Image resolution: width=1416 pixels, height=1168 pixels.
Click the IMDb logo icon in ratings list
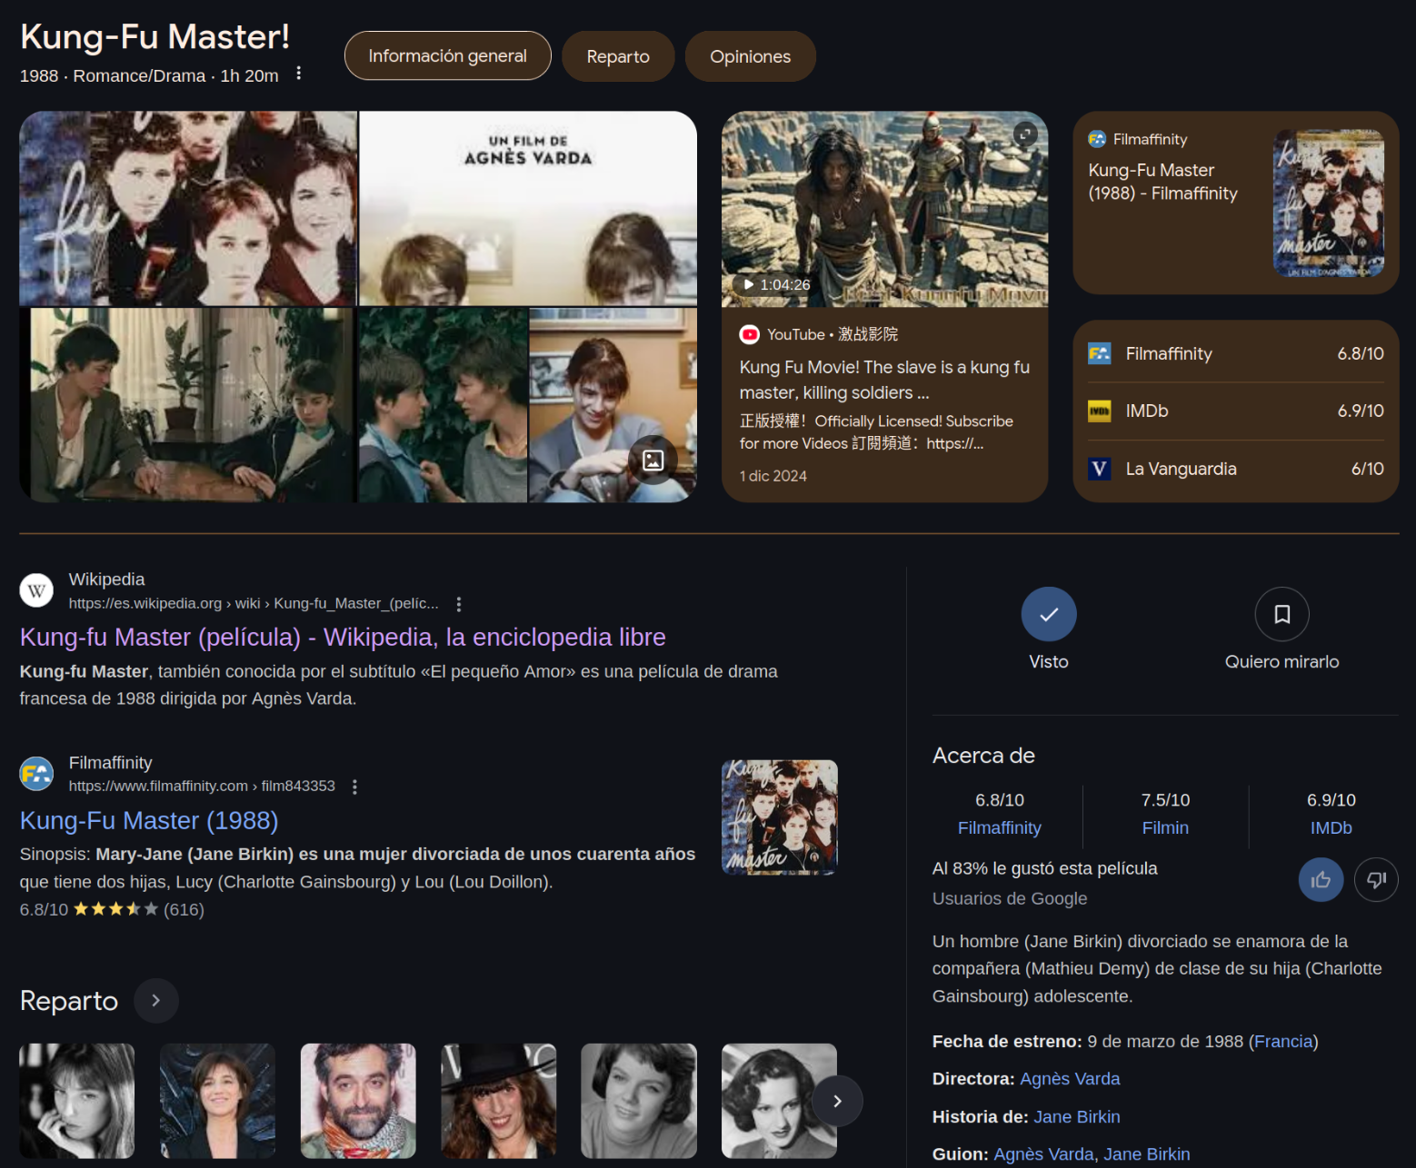click(1100, 411)
